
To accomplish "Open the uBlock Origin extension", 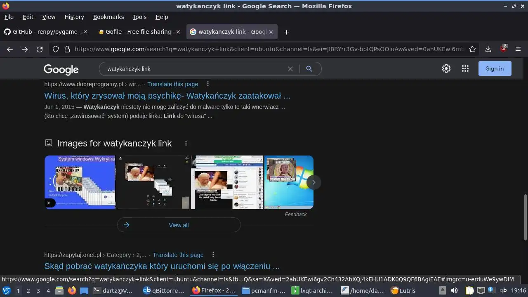I will [503, 49].
